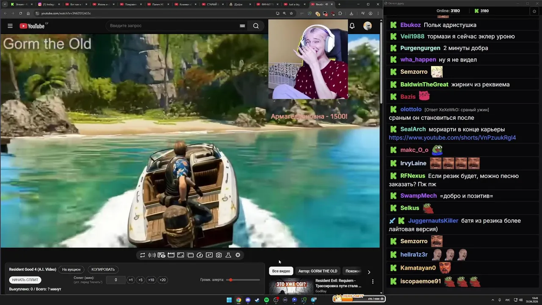Open the browser home page button
The image size is (542, 305).
tap(28, 13)
